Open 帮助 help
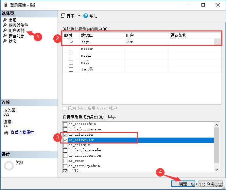This screenshot has width=226, height=190. (93, 16)
